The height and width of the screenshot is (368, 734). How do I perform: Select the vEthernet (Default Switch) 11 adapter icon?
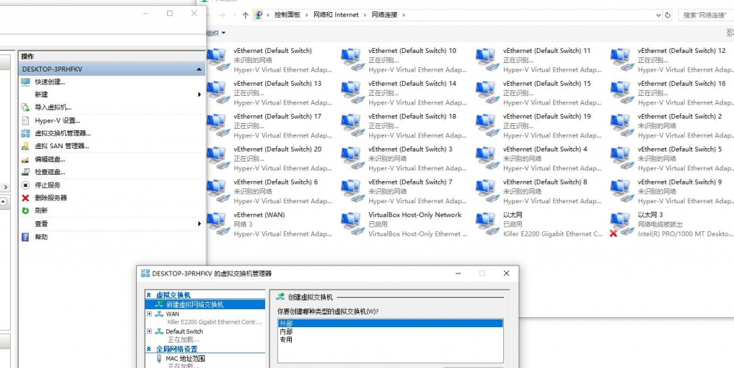[487, 59]
